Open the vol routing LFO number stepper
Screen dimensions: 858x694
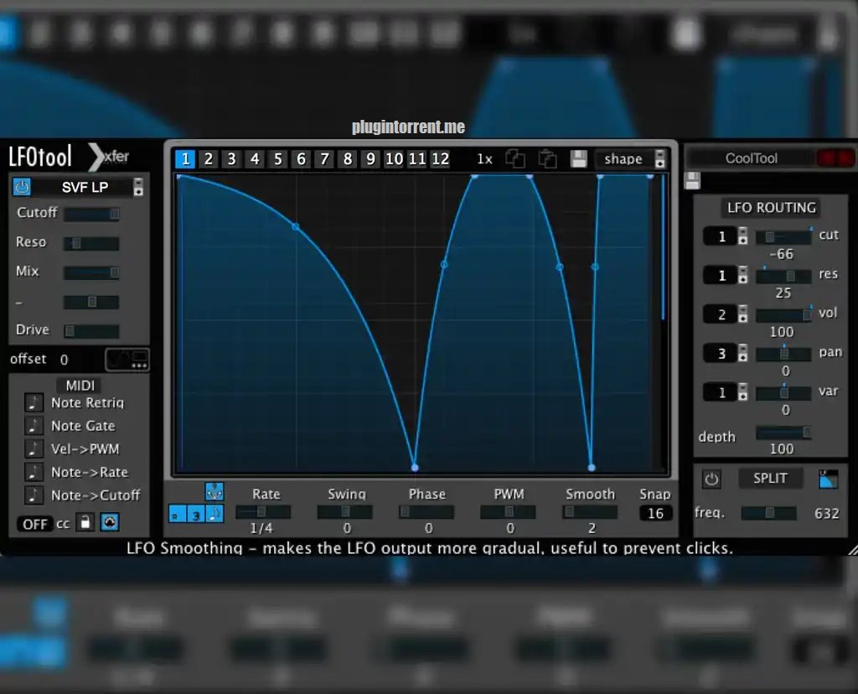click(742, 314)
